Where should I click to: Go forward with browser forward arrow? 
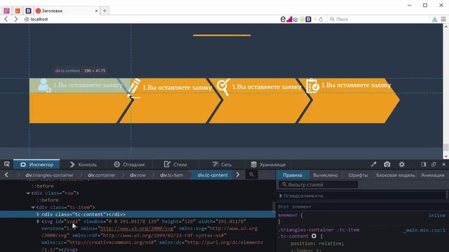point(16,19)
